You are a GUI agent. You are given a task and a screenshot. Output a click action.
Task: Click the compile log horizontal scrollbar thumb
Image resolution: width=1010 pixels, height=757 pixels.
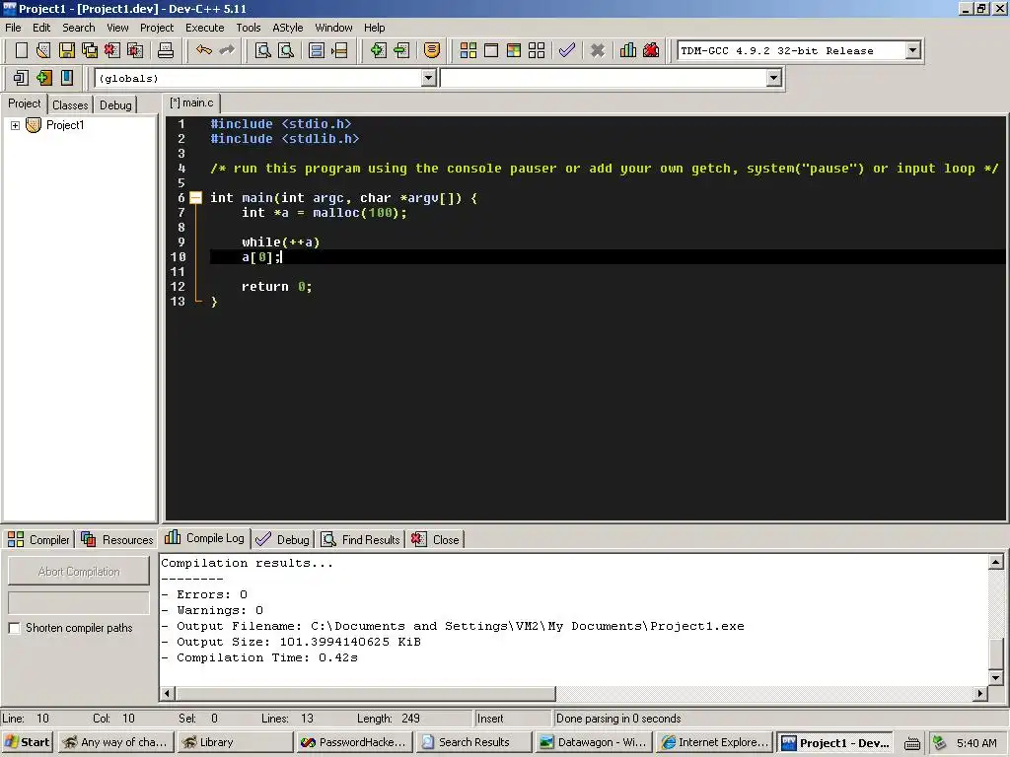click(x=365, y=693)
